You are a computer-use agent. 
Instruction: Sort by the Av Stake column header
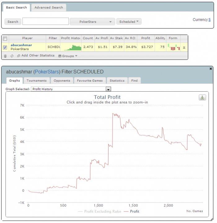pos(117,38)
